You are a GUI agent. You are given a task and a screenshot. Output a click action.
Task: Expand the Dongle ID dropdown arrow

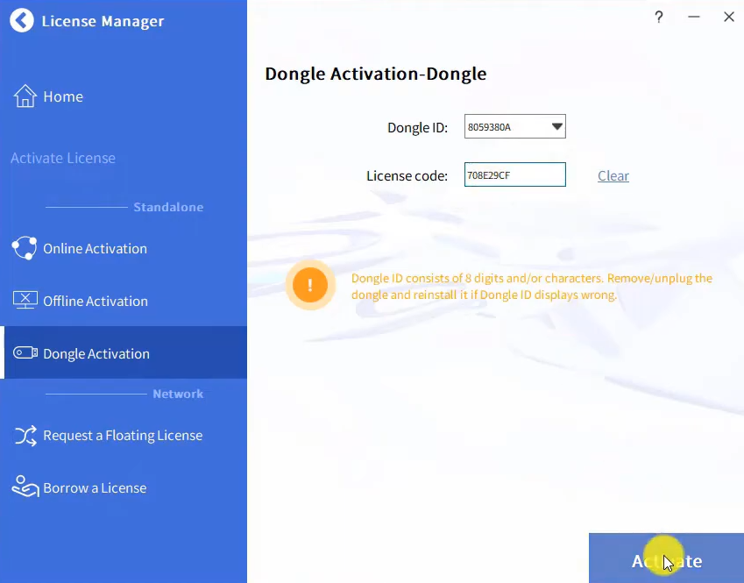tap(557, 126)
